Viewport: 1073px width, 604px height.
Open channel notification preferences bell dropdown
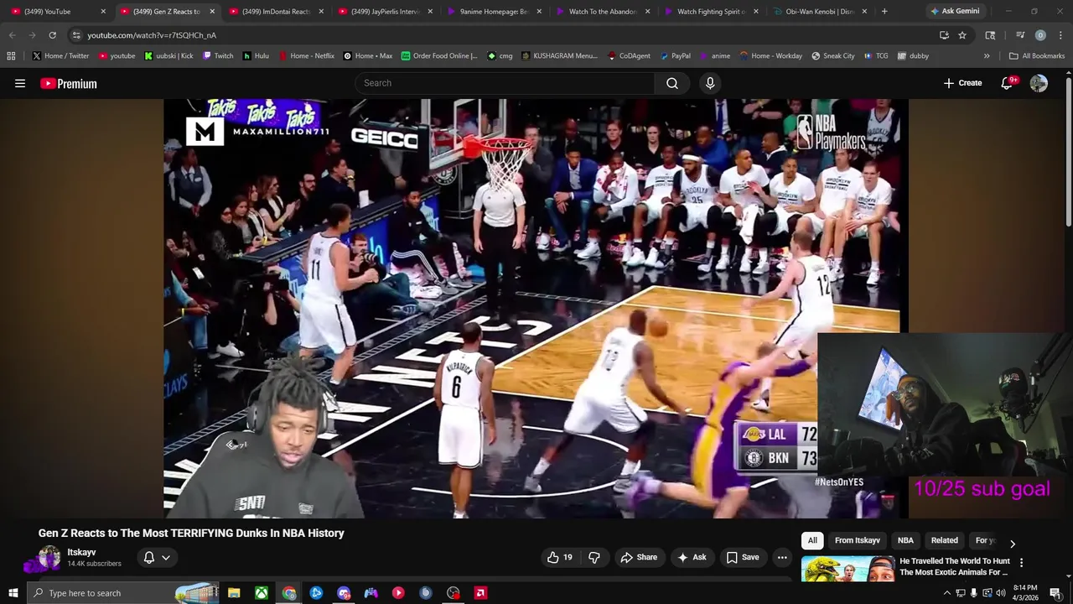(157, 557)
